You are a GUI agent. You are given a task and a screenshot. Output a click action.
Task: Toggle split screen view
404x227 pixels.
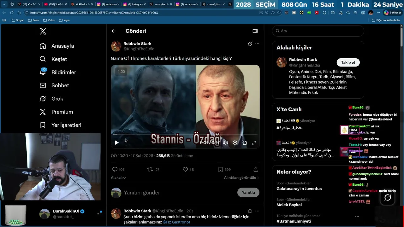click(x=333, y=13)
